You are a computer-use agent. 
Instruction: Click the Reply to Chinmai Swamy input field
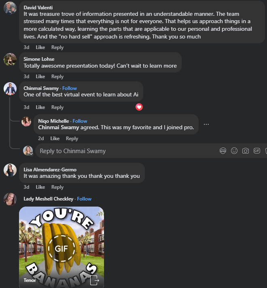(121, 151)
